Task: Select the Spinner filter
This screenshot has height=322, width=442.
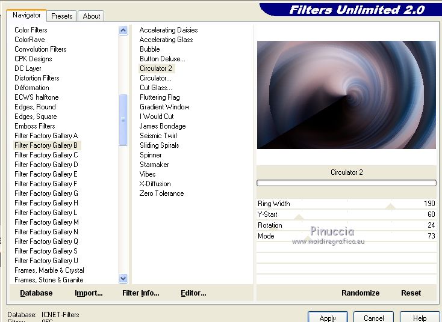Action: point(151,154)
